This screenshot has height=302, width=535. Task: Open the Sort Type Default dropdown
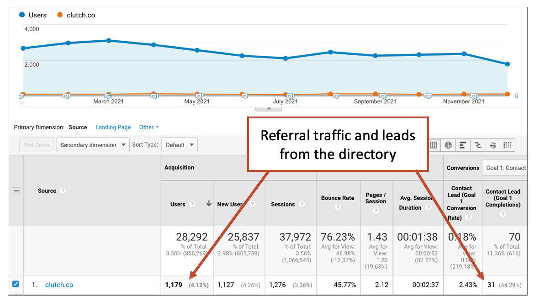tap(180, 145)
